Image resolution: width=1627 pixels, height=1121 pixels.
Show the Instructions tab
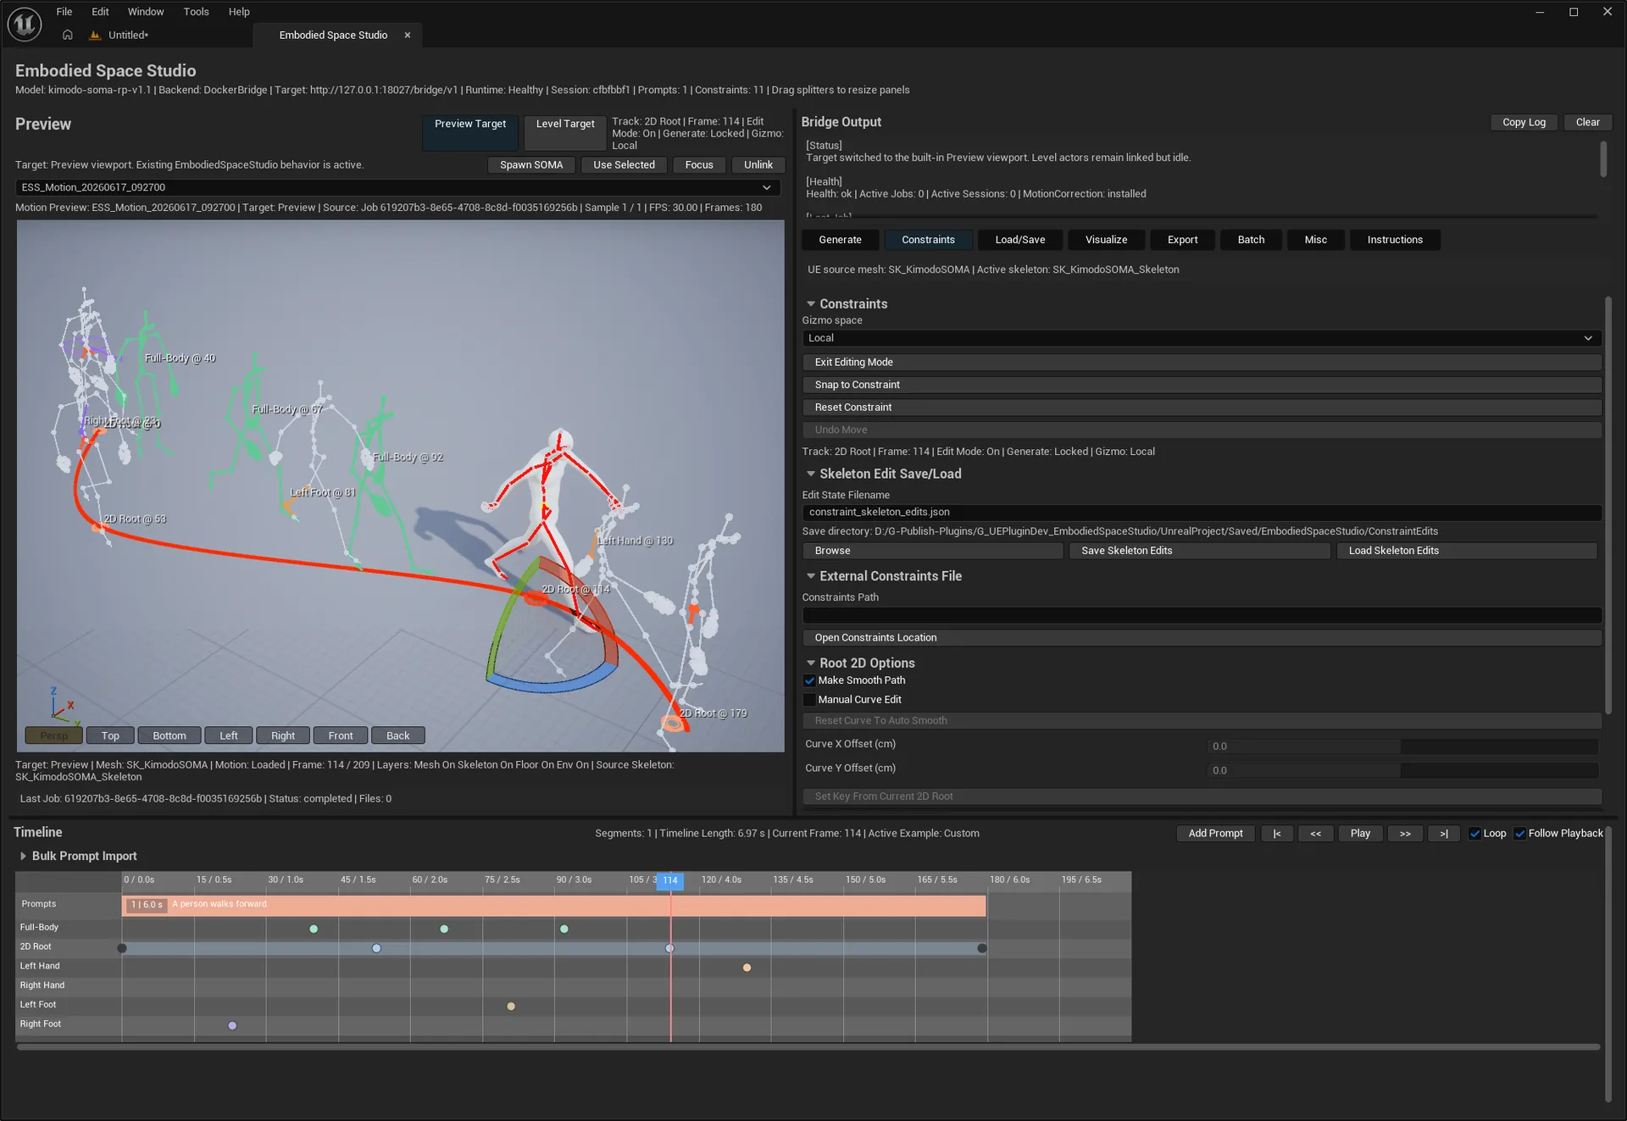tap(1395, 240)
